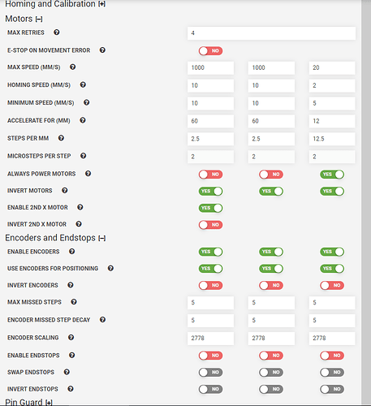Click the vertical scrollbar on the right

point(366,203)
